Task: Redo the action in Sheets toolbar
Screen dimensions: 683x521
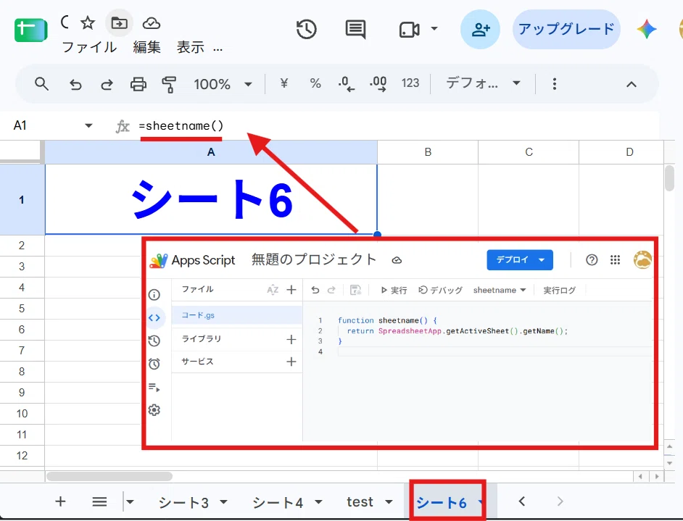Action: pyautogui.click(x=107, y=84)
